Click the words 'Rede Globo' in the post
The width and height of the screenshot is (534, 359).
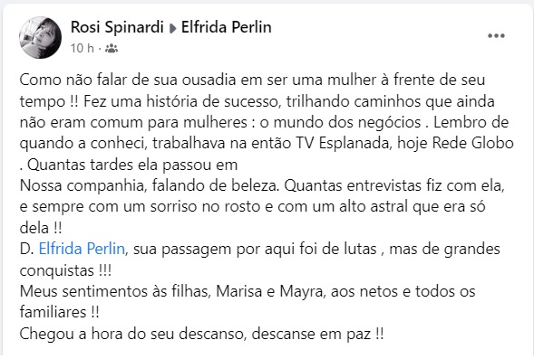pyautogui.click(x=472, y=143)
